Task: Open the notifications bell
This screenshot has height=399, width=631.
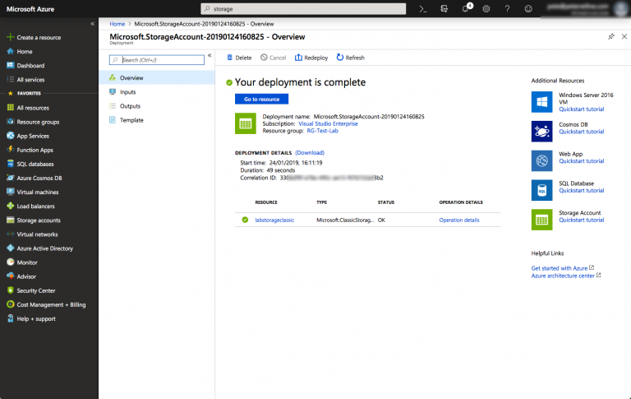Action: pyautogui.click(x=466, y=8)
